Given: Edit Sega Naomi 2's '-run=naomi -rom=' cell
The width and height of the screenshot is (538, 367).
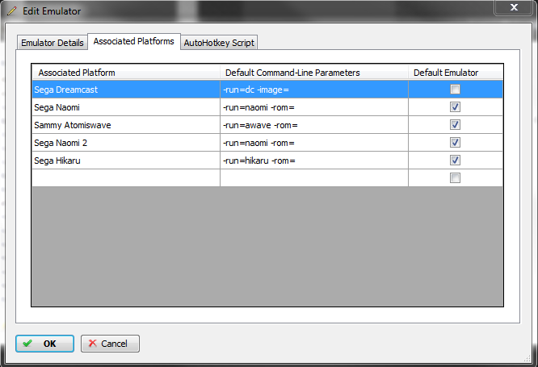Looking at the screenshot, I should coord(314,143).
